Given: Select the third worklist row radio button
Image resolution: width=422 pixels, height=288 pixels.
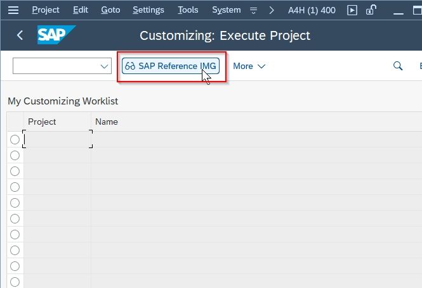Looking at the screenshot, I should pyautogui.click(x=15, y=172).
